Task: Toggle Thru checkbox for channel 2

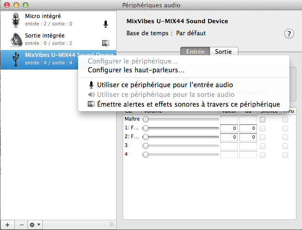Action: point(285,137)
